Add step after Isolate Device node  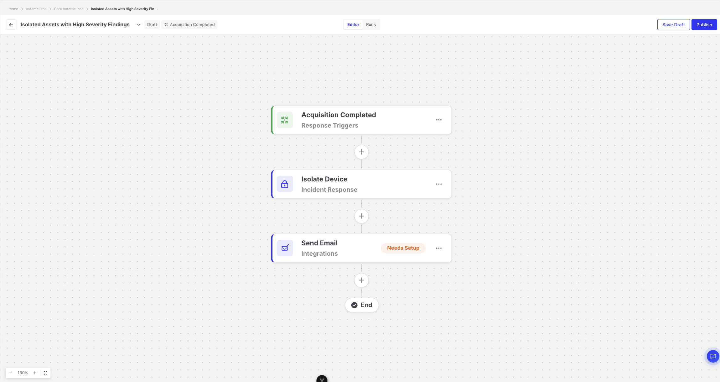point(361,216)
